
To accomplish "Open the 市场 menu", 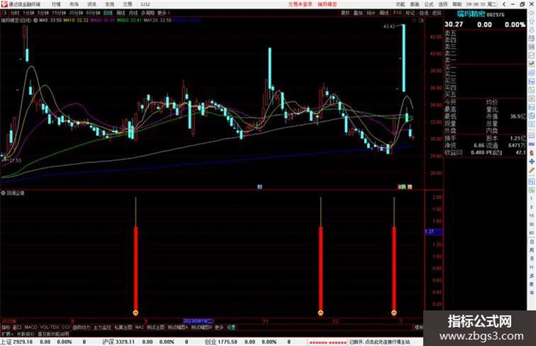I will click(x=74, y=4).
